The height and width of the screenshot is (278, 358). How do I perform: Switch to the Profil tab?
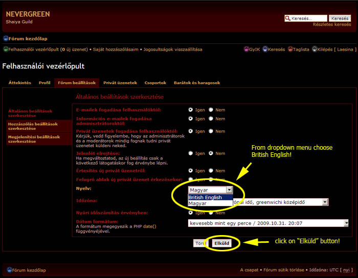44,83
